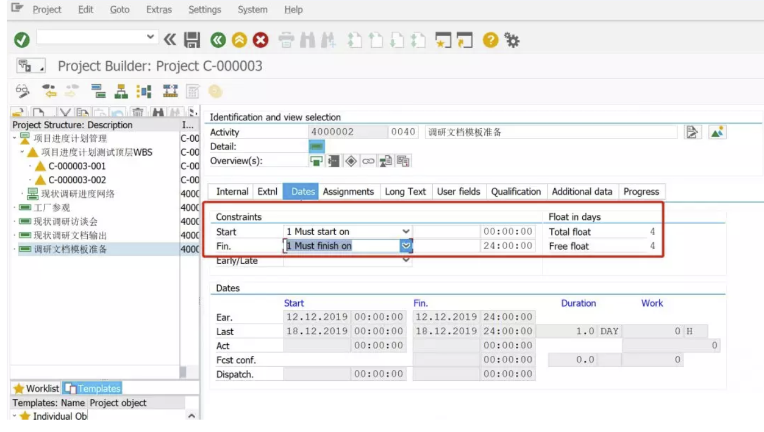Click the Save diskette icon
This screenshot has height=432, width=764.
coord(193,40)
